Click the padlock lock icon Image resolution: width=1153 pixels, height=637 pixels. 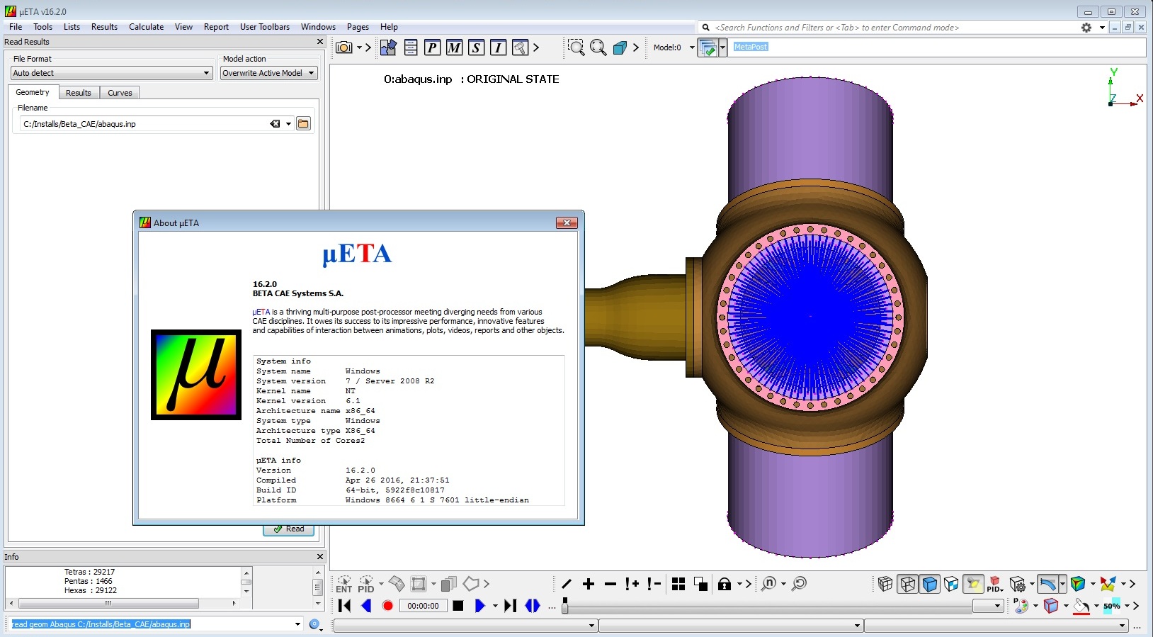pos(724,584)
